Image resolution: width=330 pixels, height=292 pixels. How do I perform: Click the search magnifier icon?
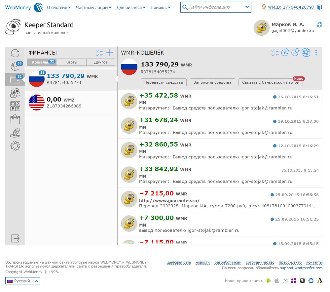185,7
